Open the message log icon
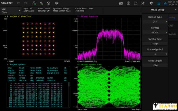This screenshot has height=111, width=178. coord(57,3)
